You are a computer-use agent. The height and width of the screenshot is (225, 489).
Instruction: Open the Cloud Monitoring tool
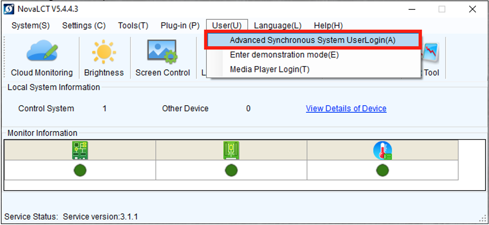(42, 58)
